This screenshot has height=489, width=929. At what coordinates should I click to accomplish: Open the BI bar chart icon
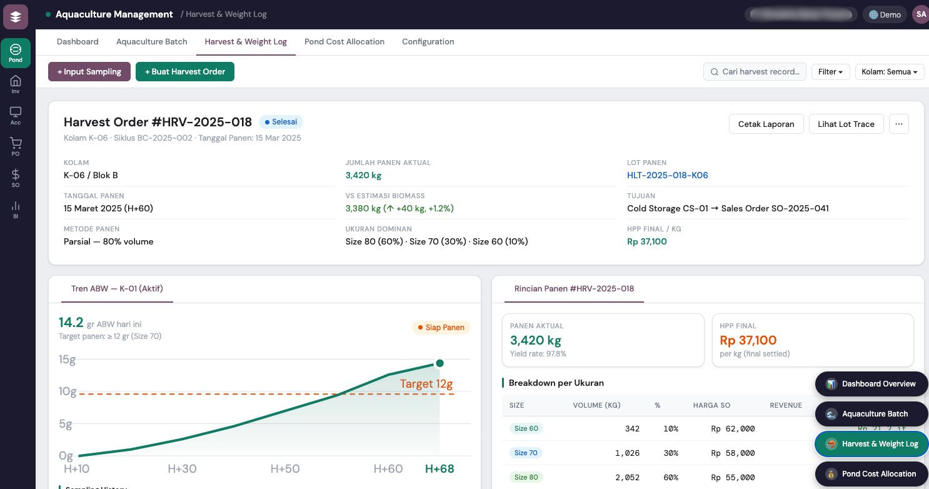click(x=16, y=209)
